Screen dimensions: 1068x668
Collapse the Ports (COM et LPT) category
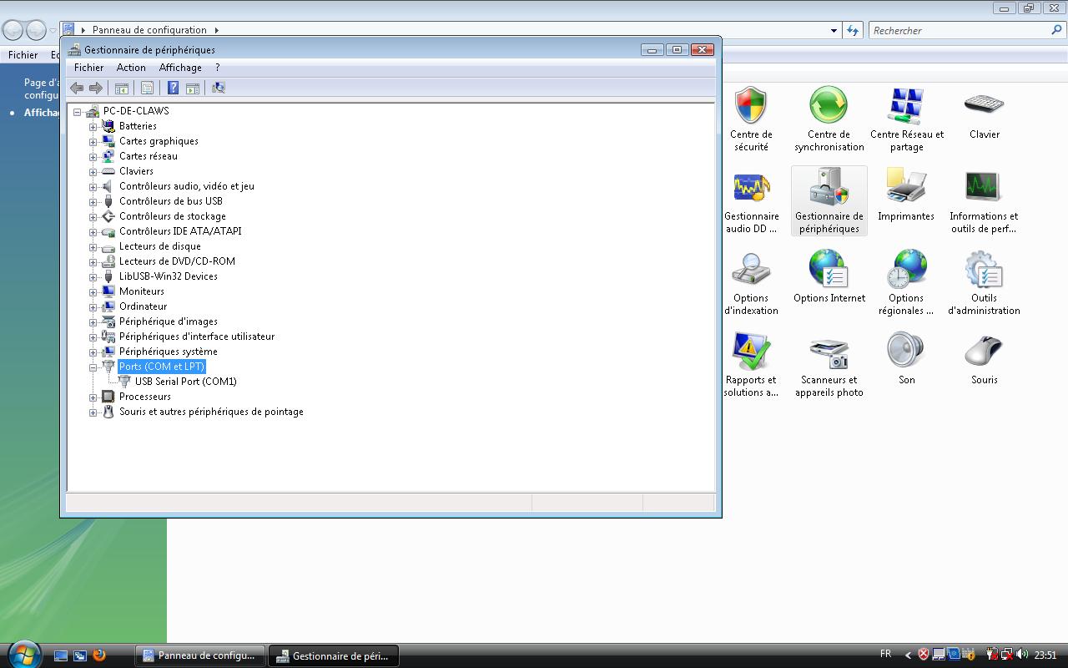point(93,367)
